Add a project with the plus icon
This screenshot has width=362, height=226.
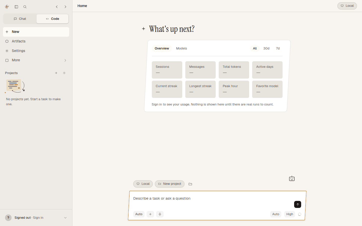coord(56,73)
